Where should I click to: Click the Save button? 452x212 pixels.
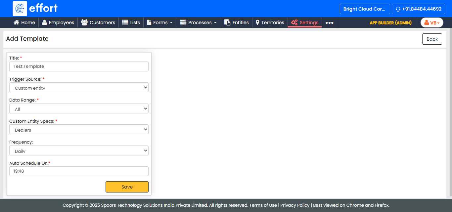pos(127,187)
